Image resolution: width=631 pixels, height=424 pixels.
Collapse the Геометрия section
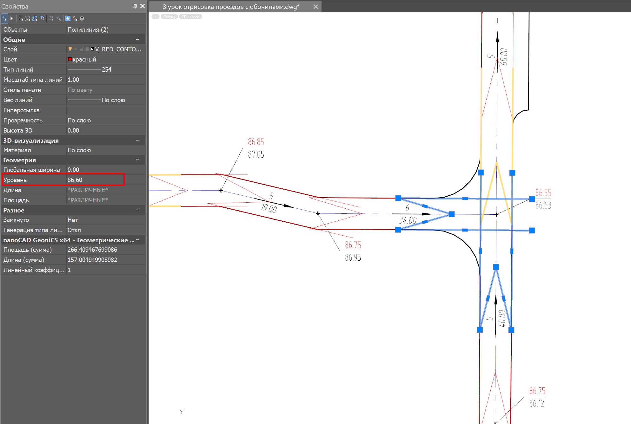coord(137,160)
